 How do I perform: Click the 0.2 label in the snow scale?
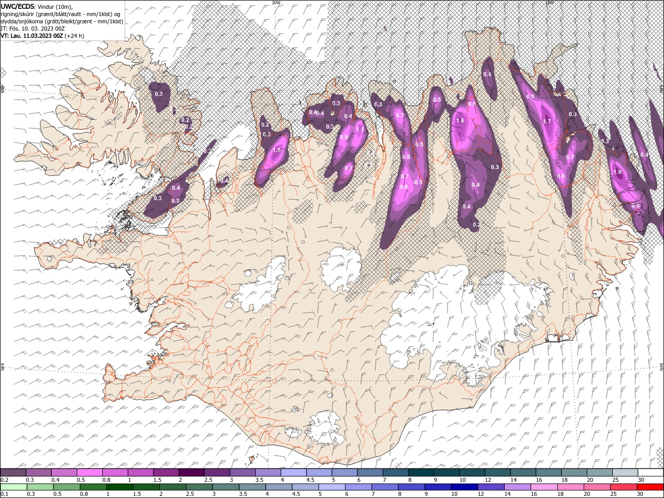[x=4, y=480]
